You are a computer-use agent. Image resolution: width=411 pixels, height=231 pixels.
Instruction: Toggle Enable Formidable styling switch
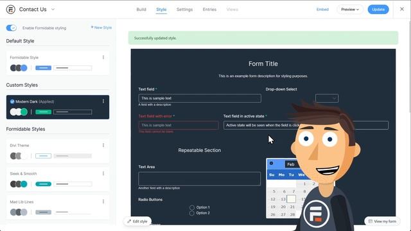(x=12, y=28)
